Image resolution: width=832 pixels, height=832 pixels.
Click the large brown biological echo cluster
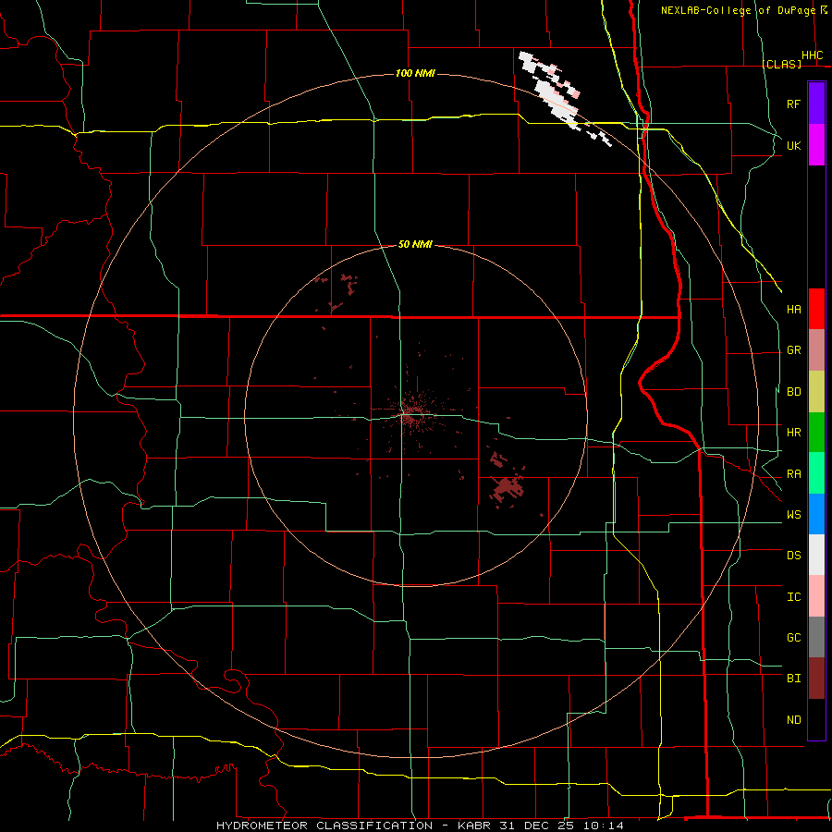point(507,487)
